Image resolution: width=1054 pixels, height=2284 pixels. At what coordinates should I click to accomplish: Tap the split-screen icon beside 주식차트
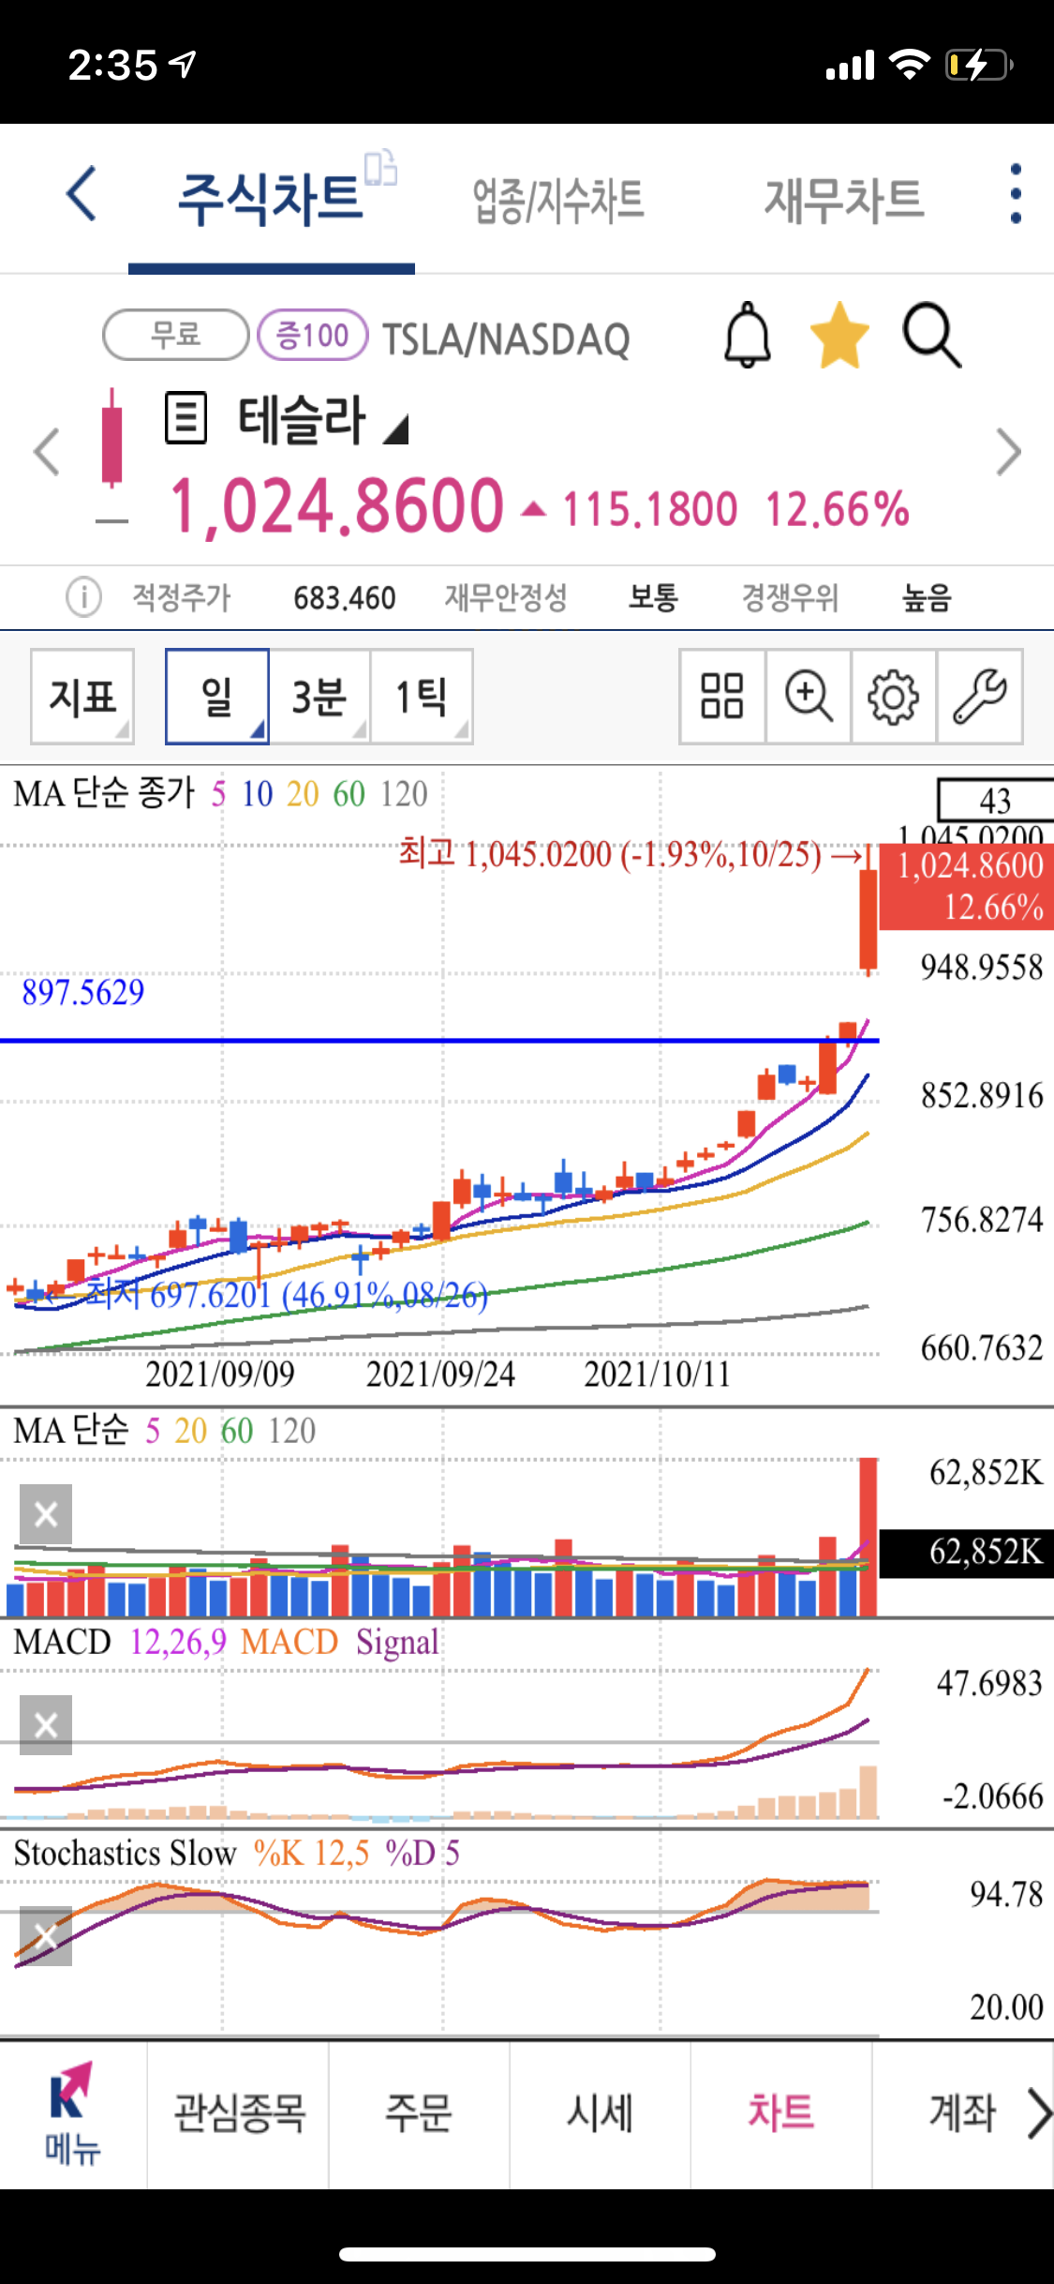(381, 169)
